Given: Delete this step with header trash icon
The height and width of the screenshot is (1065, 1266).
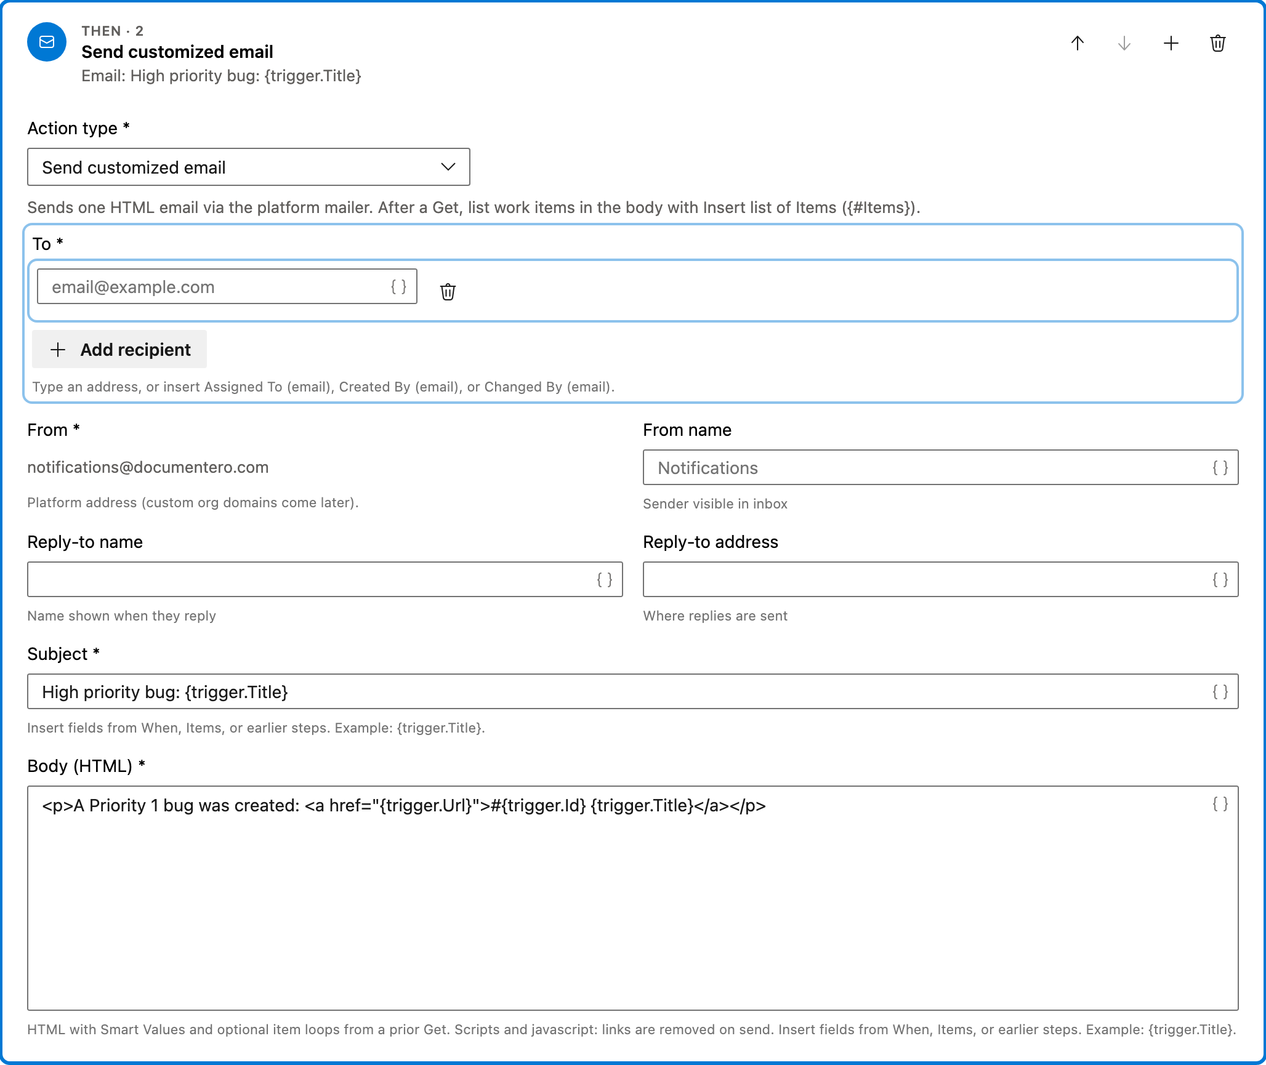Looking at the screenshot, I should coord(1218,43).
